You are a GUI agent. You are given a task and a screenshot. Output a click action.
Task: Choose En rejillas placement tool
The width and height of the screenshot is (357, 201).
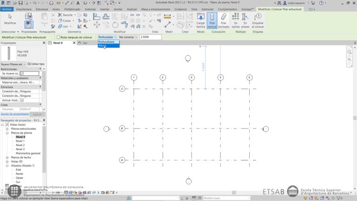[x=236, y=21]
